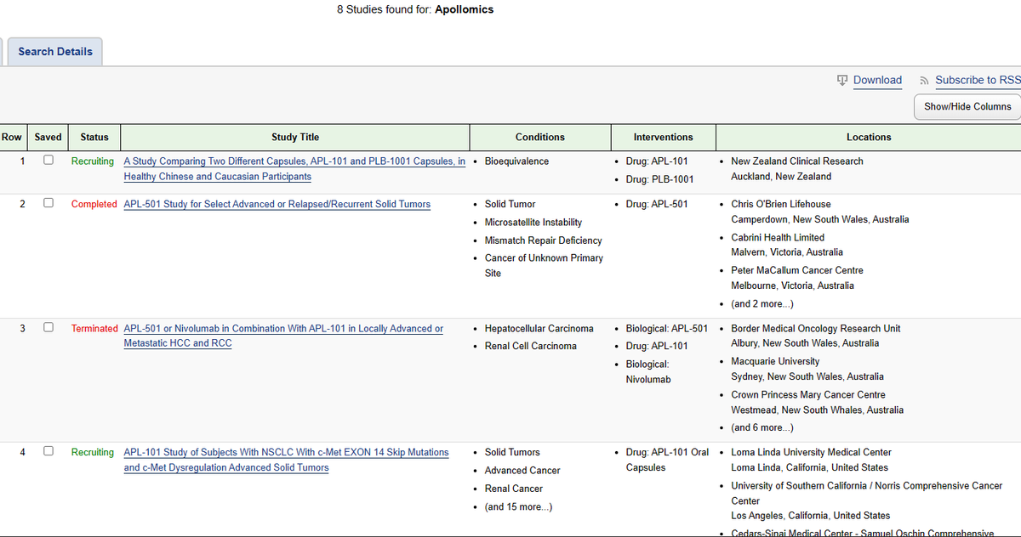Click the Recruiting status in row 1
The image size is (1021, 537).
point(93,161)
